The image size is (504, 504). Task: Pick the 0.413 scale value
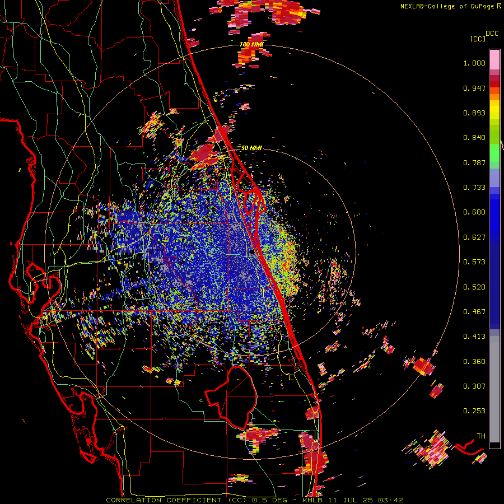tap(474, 337)
